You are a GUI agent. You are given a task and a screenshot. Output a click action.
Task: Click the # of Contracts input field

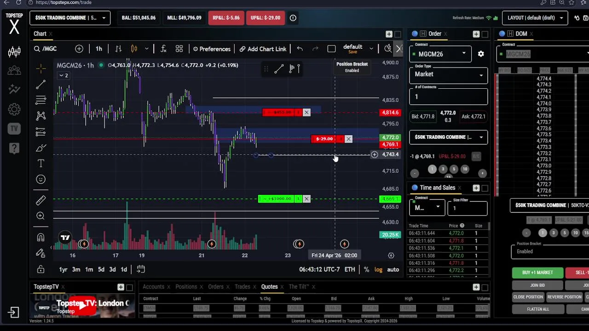pyautogui.click(x=448, y=97)
